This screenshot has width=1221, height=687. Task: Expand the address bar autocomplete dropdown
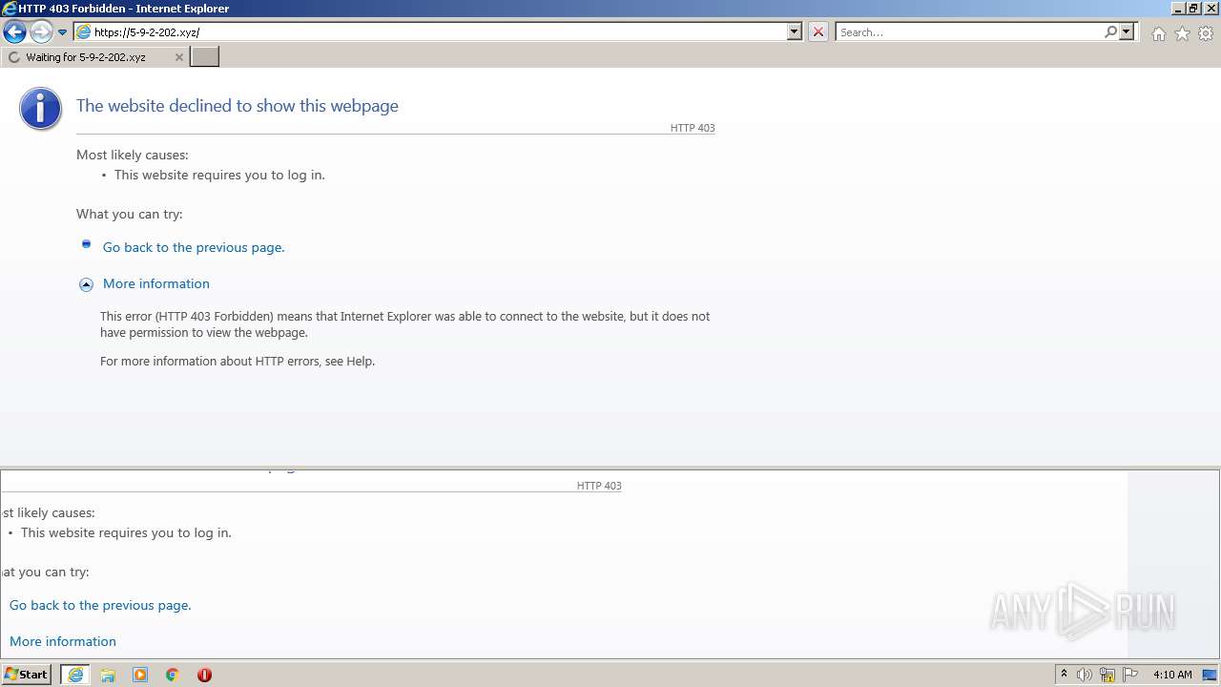pyautogui.click(x=795, y=31)
